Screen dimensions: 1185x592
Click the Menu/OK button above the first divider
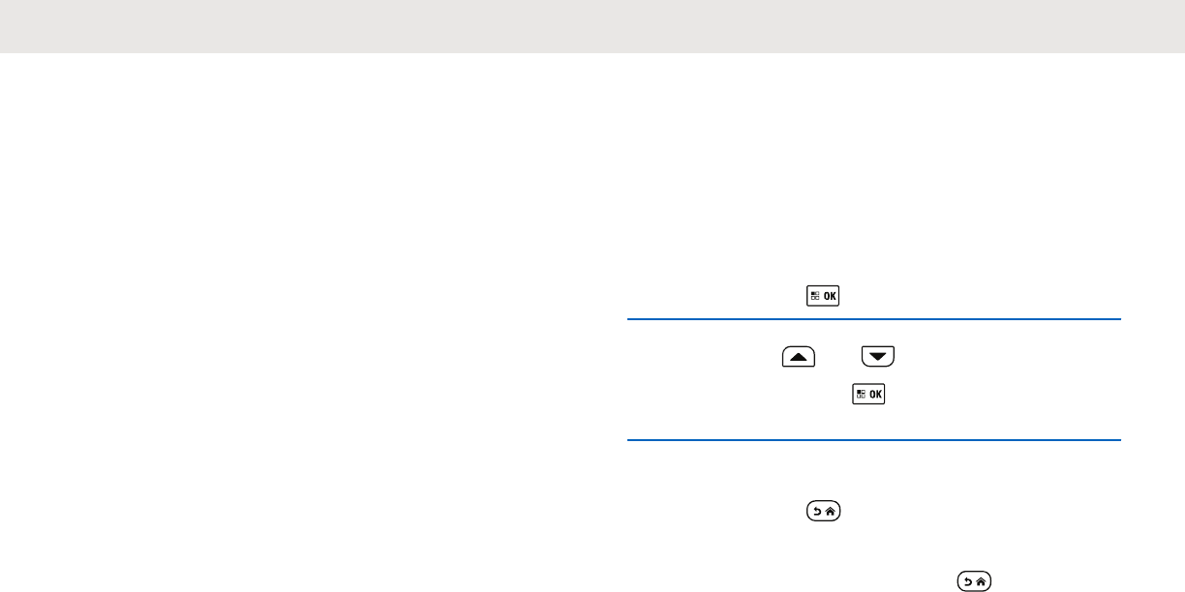pyautogui.click(x=823, y=297)
